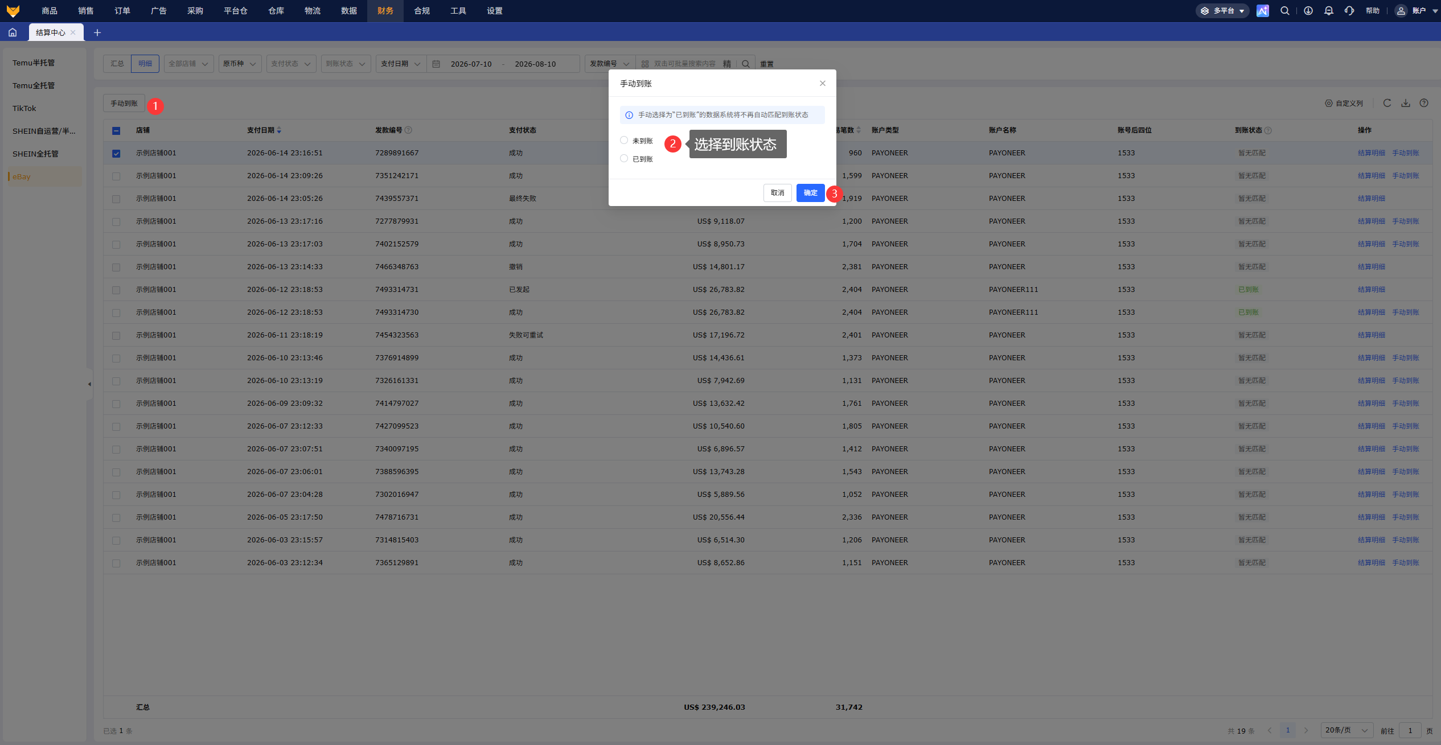Viewport: 1441px width, 745px height.
Task: Check the row with 发款编号 7439557371
Action: point(116,199)
